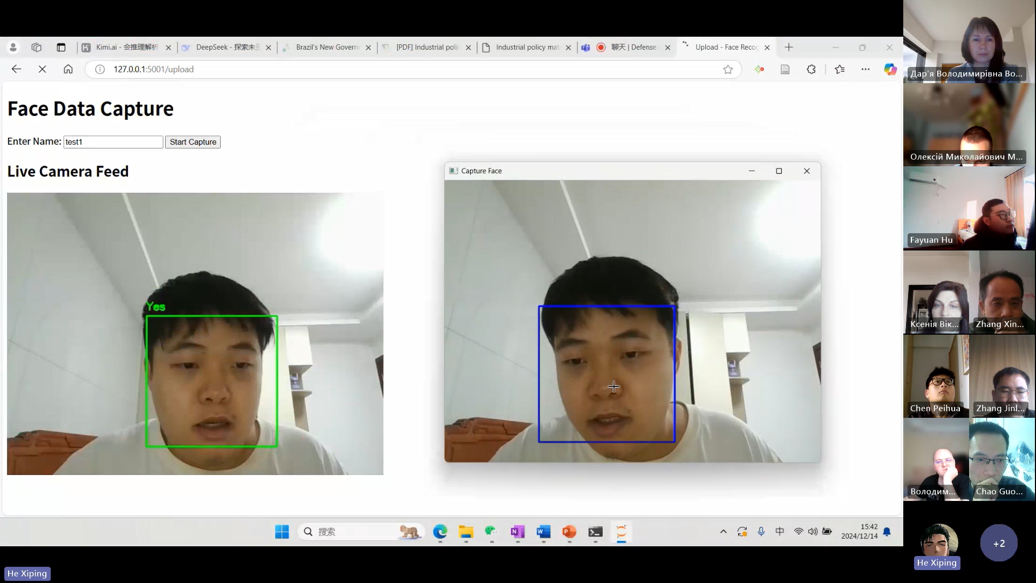Image resolution: width=1036 pixels, height=583 pixels.
Task: Open browser extensions puzzle icon
Action: tap(811, 69)
